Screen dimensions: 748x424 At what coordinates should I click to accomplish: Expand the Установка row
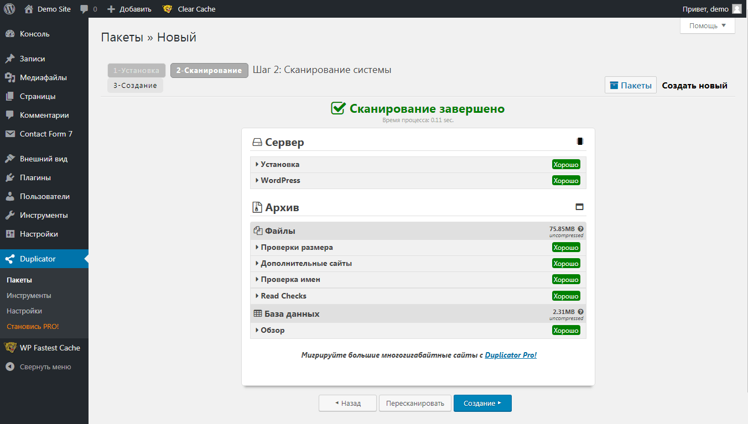418,164
